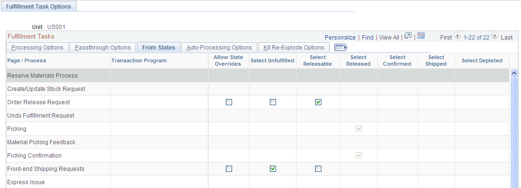
Task: Select Front-end Shipping Requests row label
Action: (x=45, y=169)
